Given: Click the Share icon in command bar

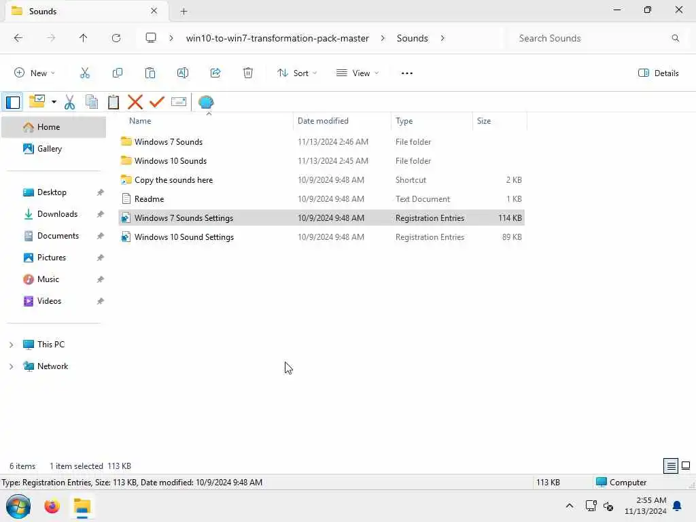Looking at the screenshot, I should tap(215, 73).
